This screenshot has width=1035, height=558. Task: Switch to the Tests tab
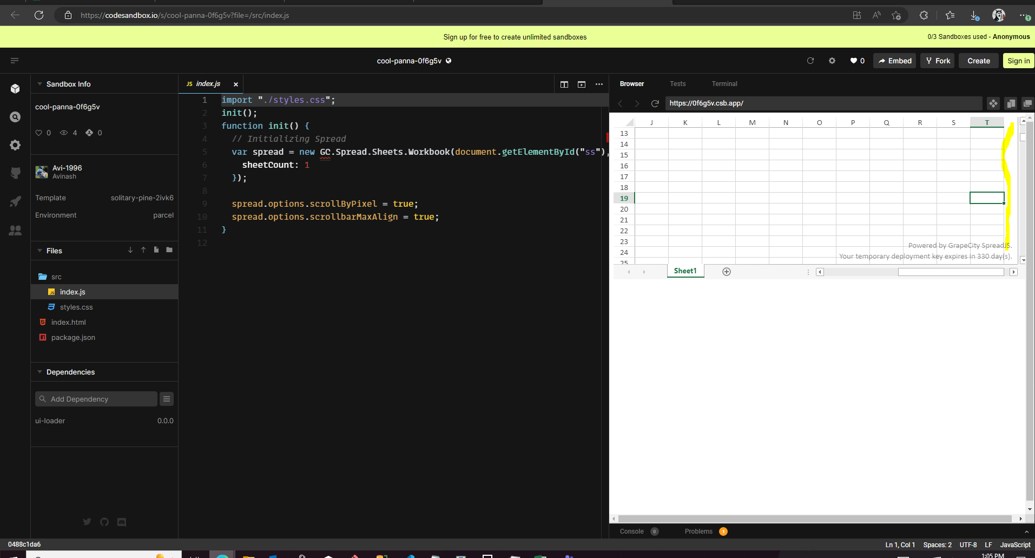pos(677,84)
